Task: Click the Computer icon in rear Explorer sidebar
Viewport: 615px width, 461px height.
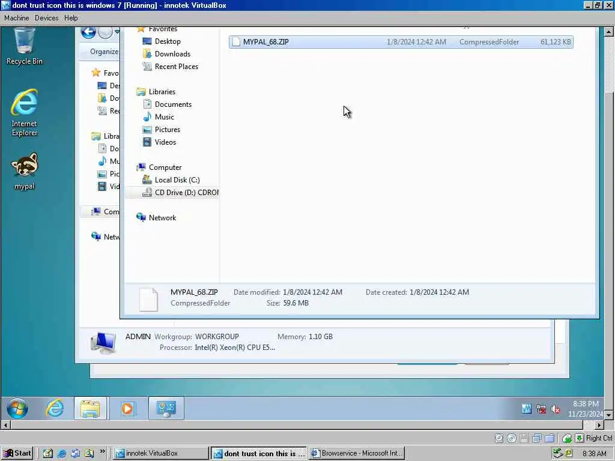Action: point(96,212)
